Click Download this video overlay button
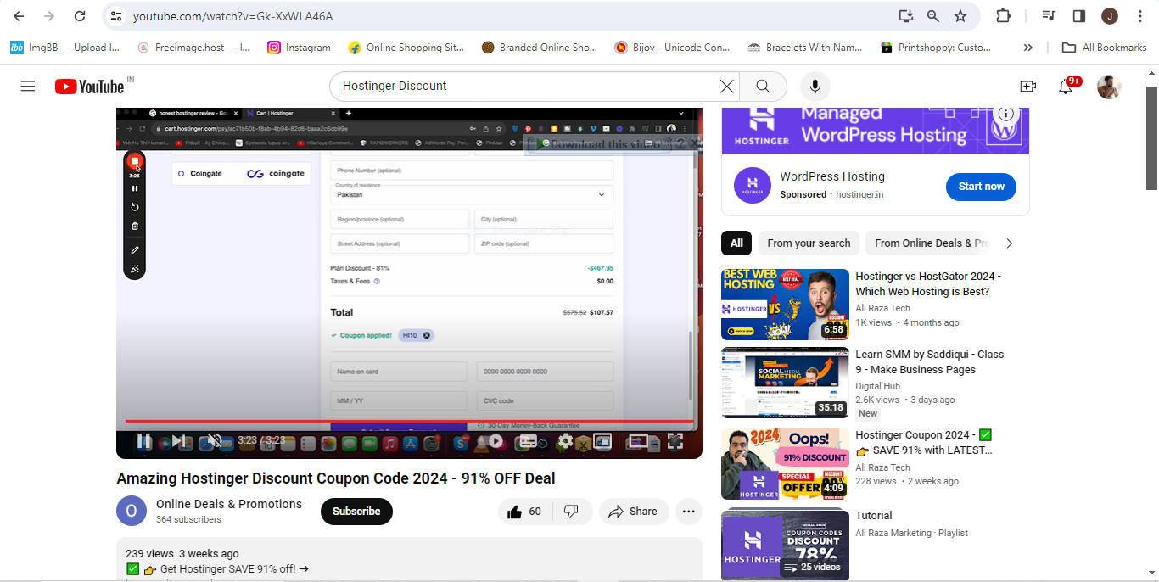The width and height of the screenshot is (1159, 582). pyautogui.click(x=600, y=144)
